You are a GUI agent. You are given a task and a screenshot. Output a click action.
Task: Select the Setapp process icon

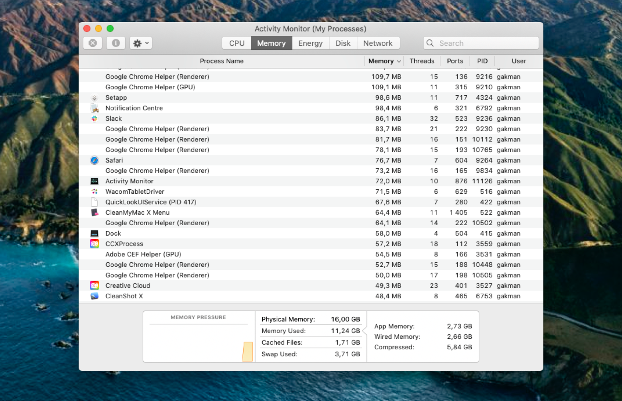(94, 98)
